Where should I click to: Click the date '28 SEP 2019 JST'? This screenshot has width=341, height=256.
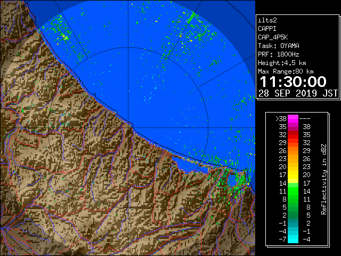pyautogui.click(x=298, y=93)
